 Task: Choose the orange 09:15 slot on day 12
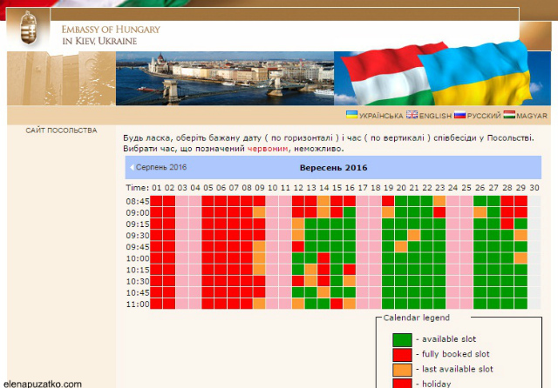coord(298,224)
